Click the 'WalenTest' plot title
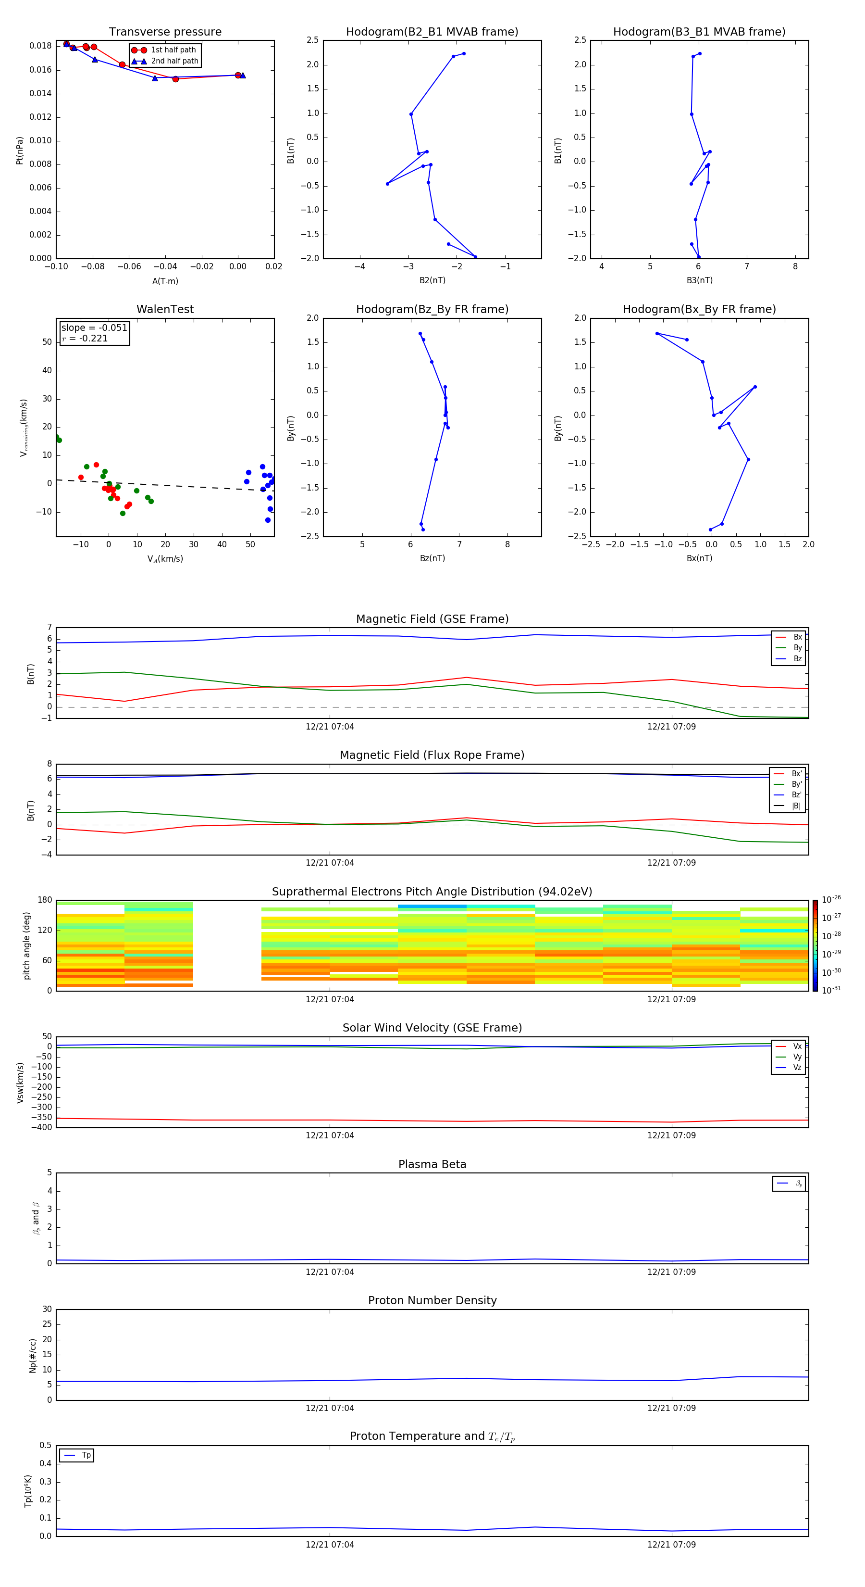865x1587 pixels. click(x=165, y=309)
